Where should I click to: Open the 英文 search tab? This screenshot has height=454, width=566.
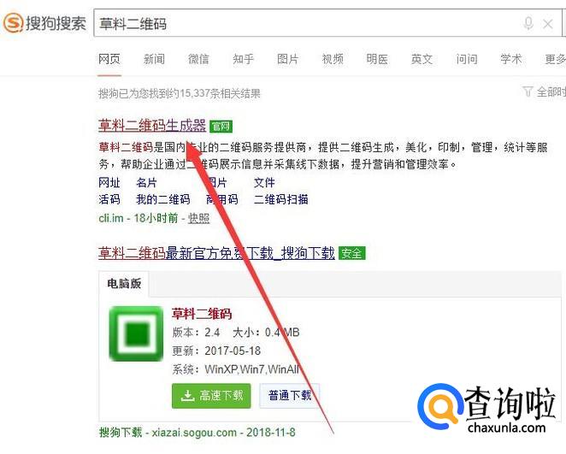pos(422,59)
